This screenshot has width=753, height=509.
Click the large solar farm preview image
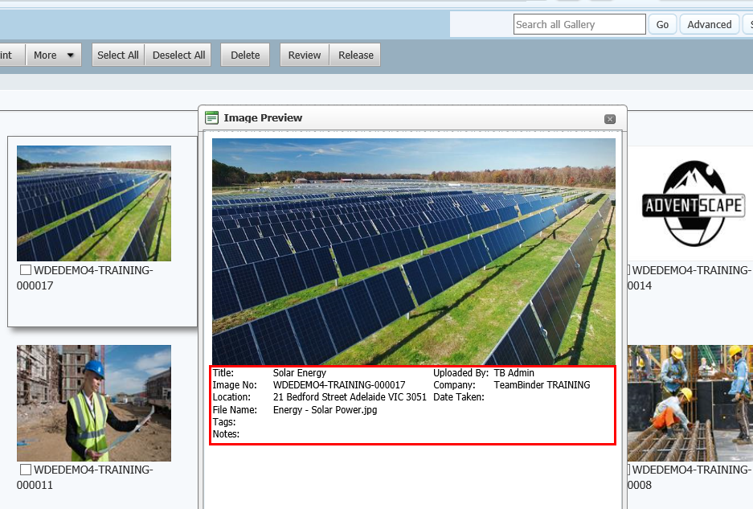[x=413, y=251]
